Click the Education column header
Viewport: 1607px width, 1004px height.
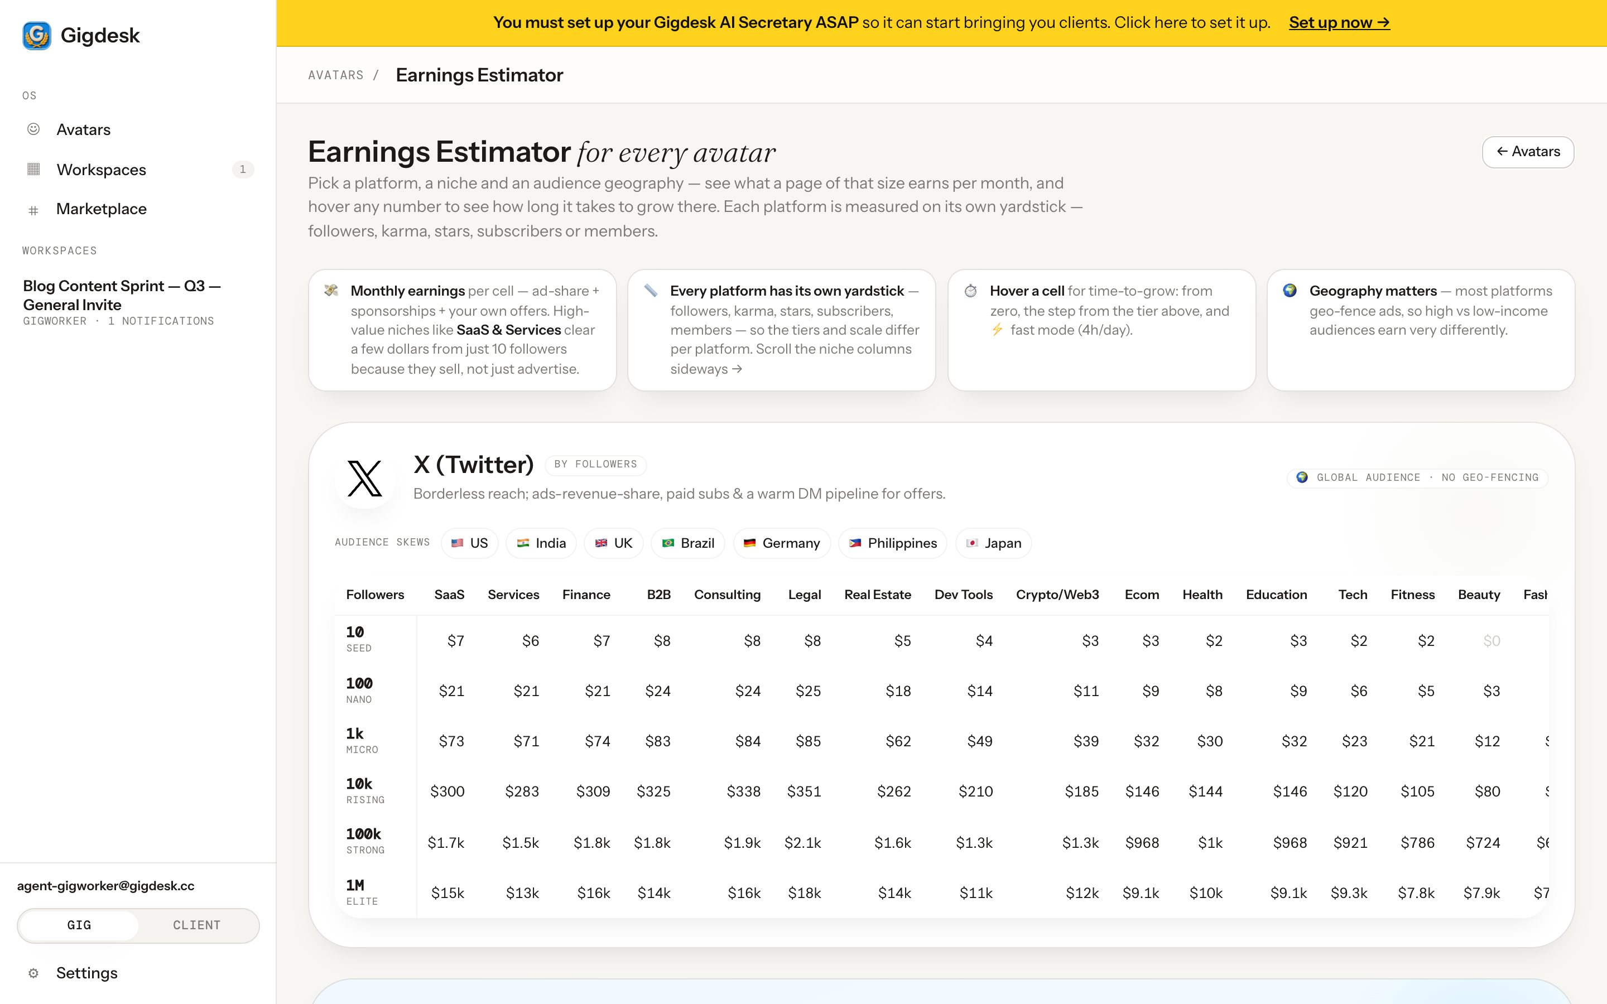(x=1276, y=594)
